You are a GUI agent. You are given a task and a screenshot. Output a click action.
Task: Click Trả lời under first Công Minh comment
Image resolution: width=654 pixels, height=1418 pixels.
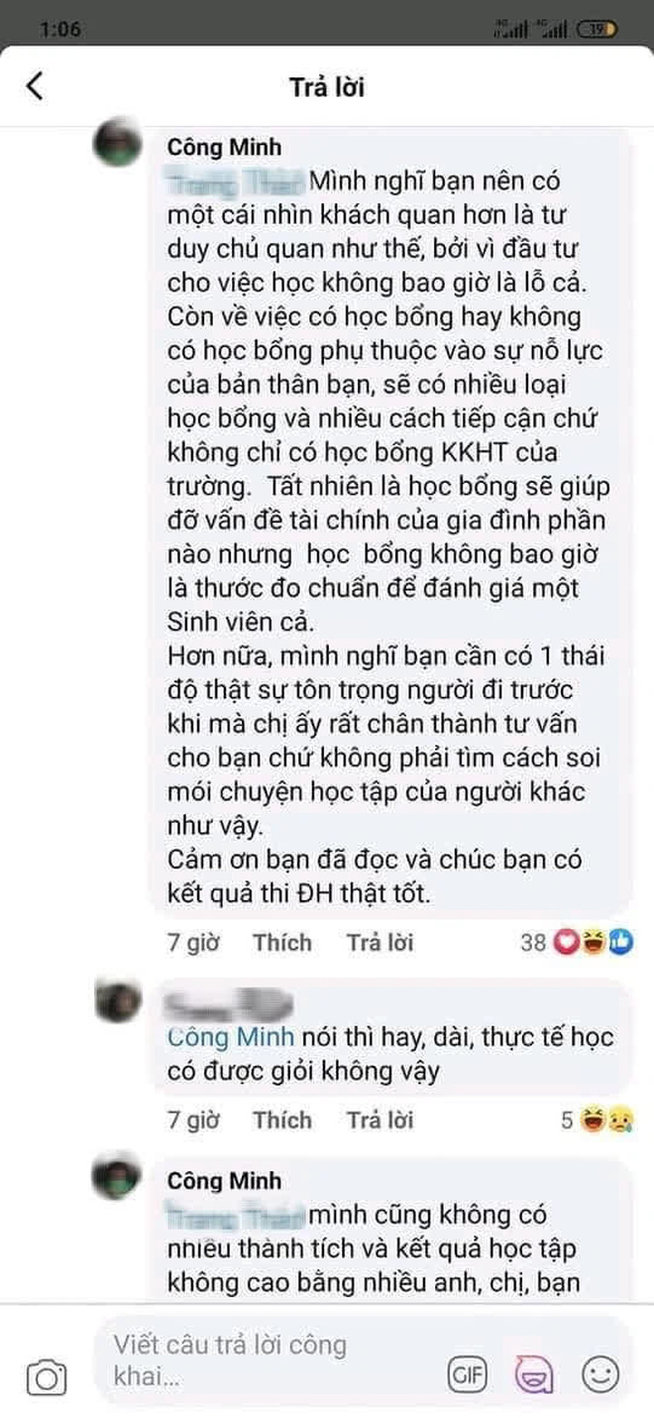point(380,942)
